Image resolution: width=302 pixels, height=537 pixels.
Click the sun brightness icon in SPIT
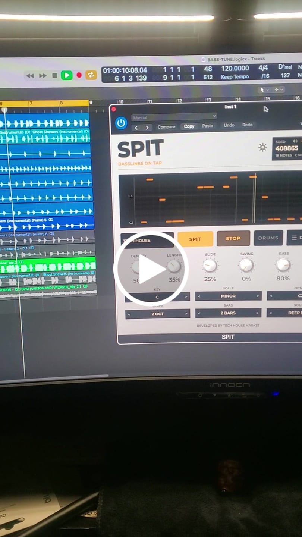coord(263,148)
